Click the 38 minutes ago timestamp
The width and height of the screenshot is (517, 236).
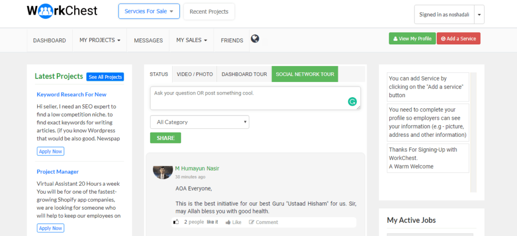click(x=190, y=177)
